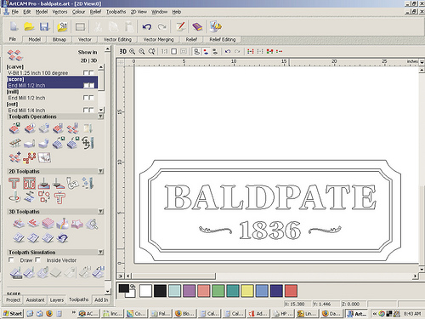Click the toolpath list scroll down arrow

(x=101, y=110)
